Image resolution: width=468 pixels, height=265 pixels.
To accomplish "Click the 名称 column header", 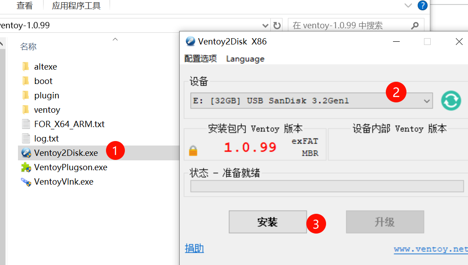I will (28, 47).
